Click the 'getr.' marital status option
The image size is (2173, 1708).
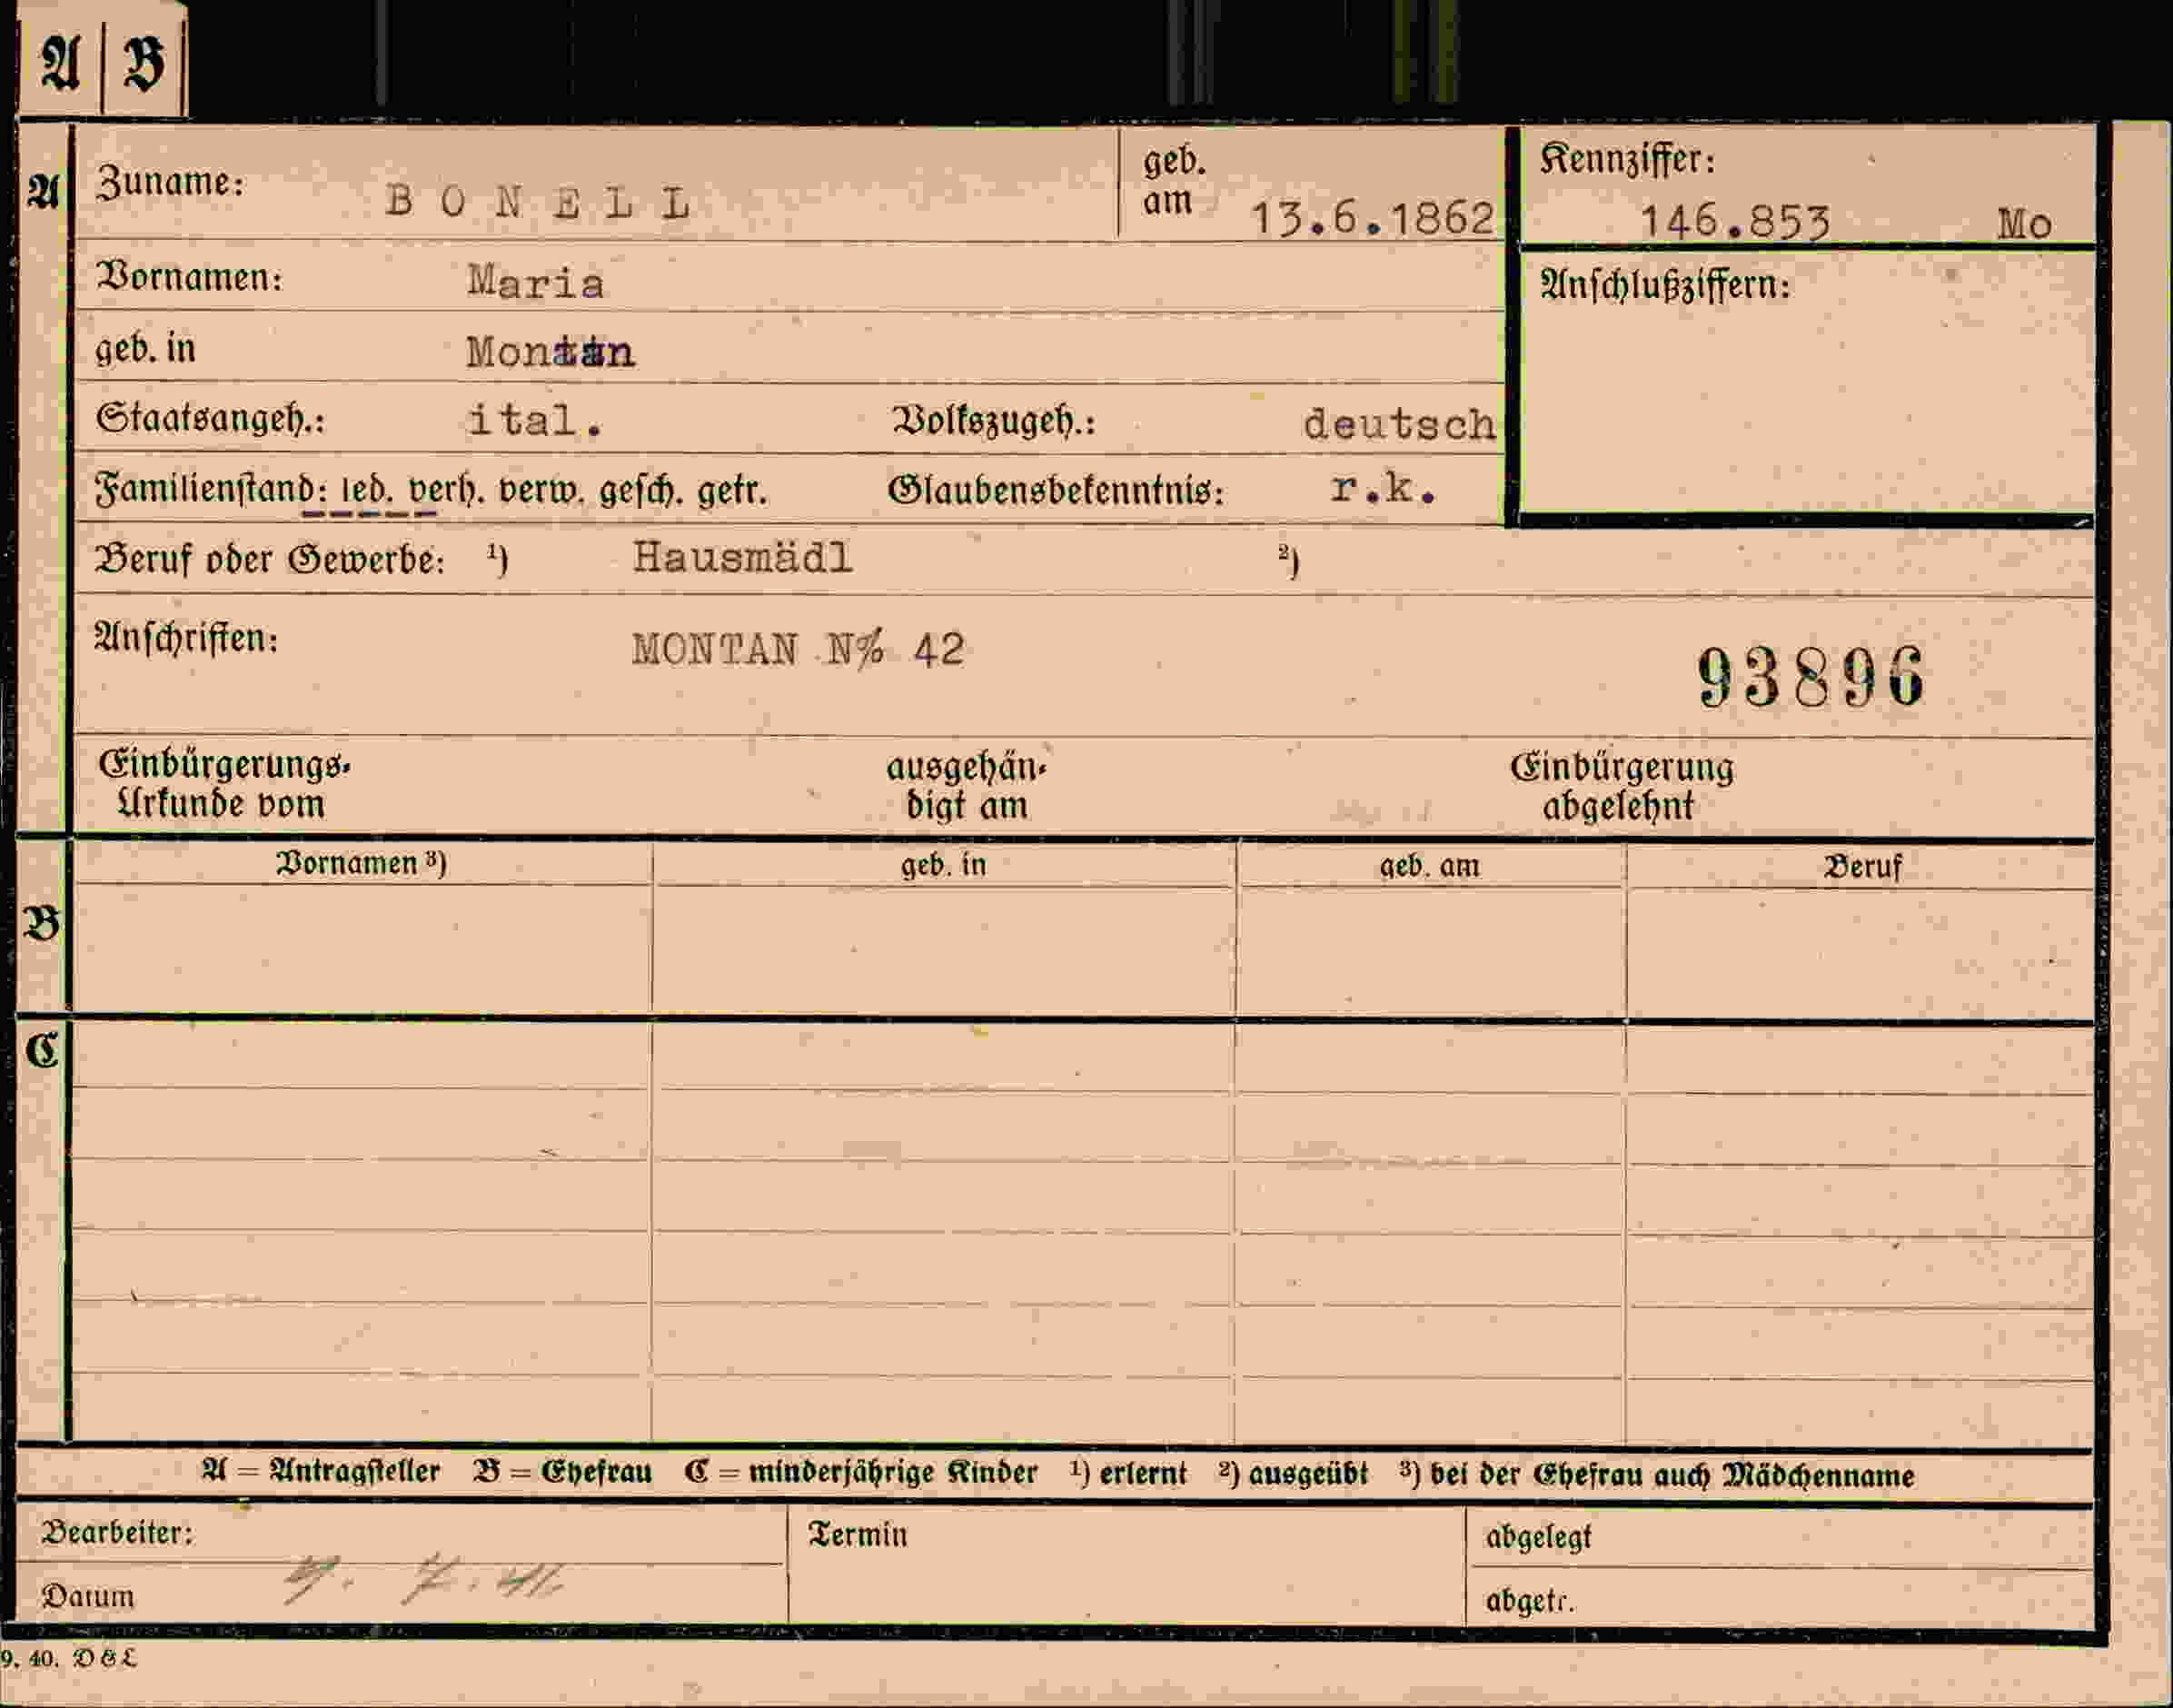pyautogui.click(x=732, y=491)
